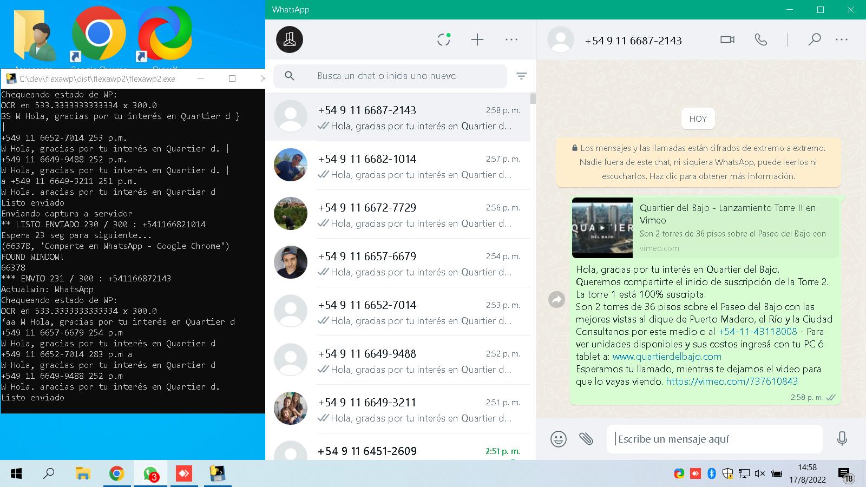Screen dimensions: 866x487
Task: Open the Quartier del Bajo Vimeo thumbnail
Action: pos(602,228)
